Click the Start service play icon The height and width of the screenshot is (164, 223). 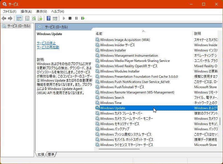pos(64,18)
